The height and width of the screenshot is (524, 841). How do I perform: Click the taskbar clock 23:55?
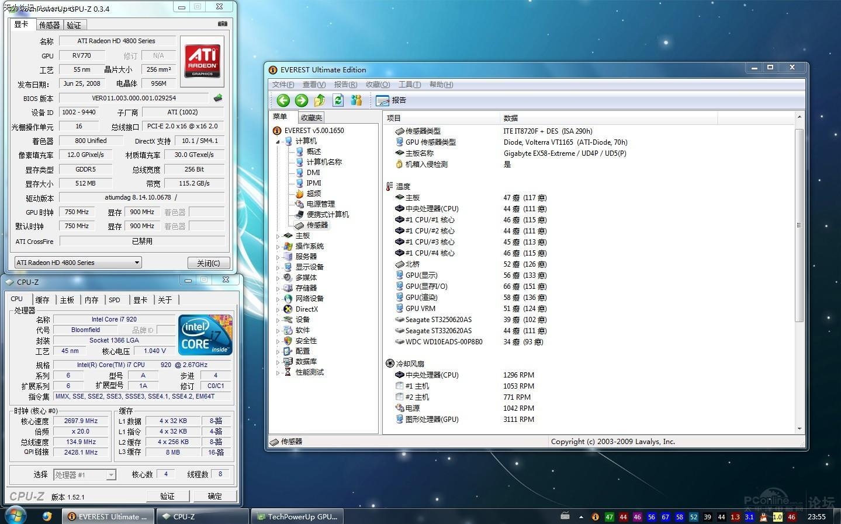pos(816,517)
